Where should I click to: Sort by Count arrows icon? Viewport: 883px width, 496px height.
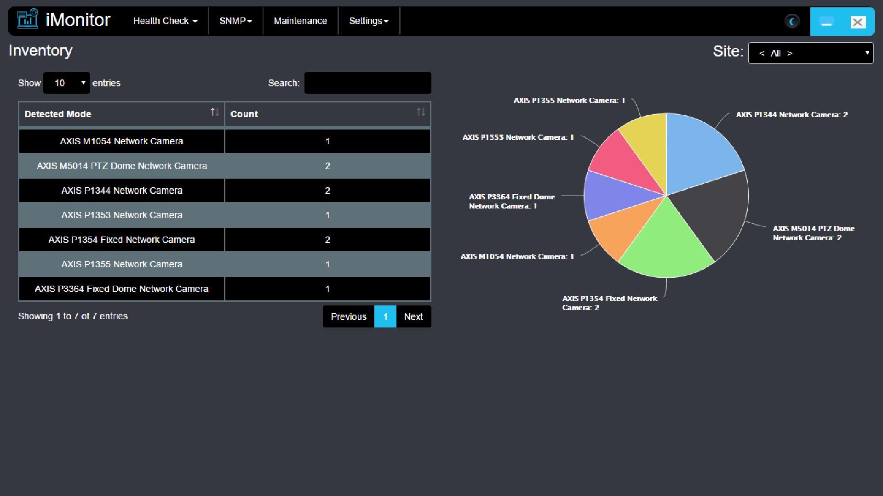tap(421, 112)
